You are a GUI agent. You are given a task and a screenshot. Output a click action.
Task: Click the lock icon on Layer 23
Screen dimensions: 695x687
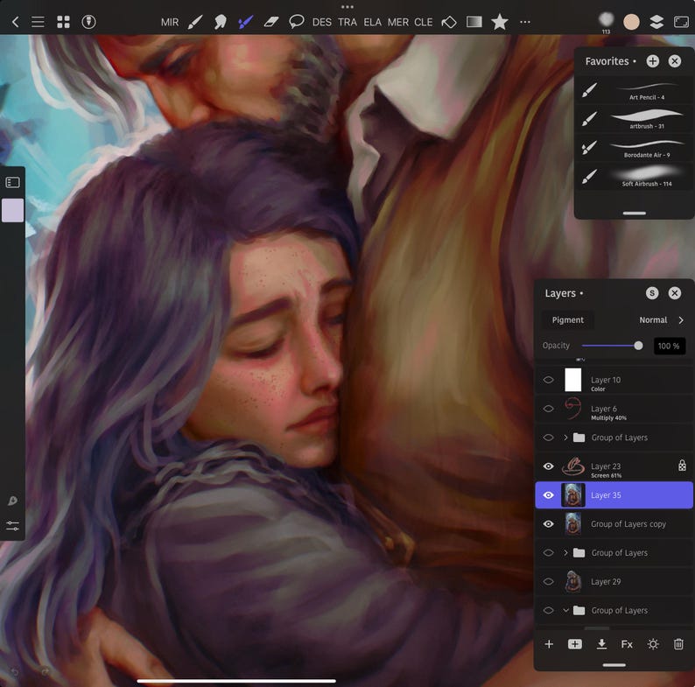[682, 465]
